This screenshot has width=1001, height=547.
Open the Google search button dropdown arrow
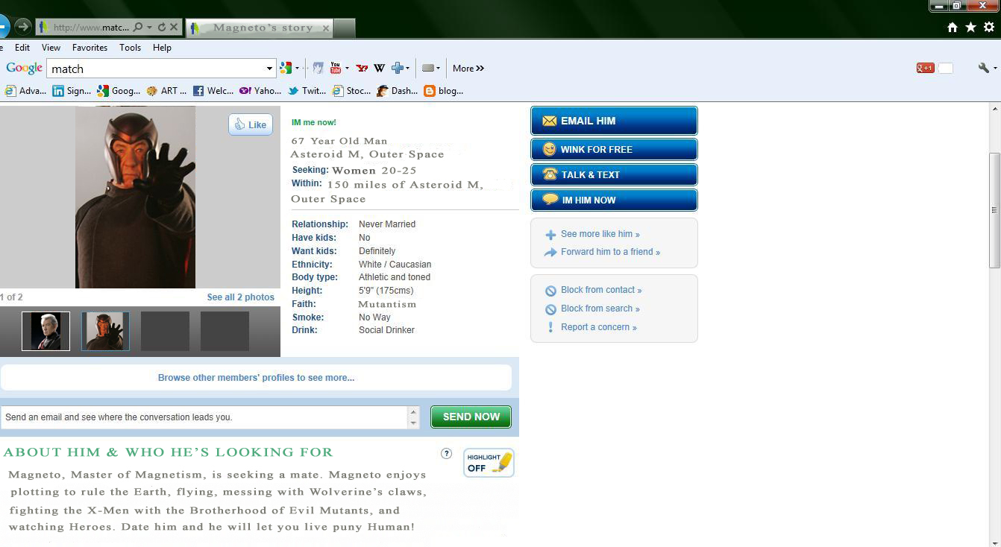click(x=297, y=68)
